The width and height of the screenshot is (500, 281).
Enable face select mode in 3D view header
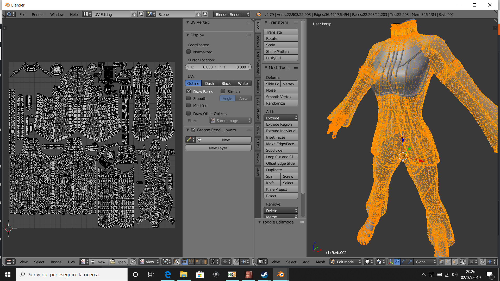tap(454, 262)
